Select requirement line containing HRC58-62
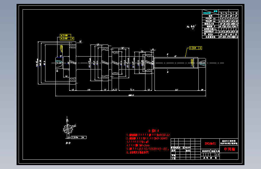 click(148, 135)
